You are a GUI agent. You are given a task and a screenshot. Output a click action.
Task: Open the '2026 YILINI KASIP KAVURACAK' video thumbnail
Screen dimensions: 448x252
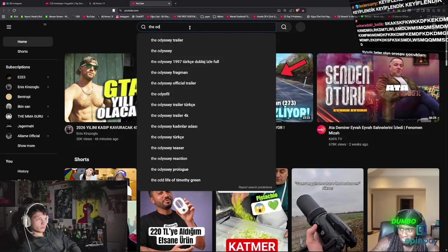101,88
